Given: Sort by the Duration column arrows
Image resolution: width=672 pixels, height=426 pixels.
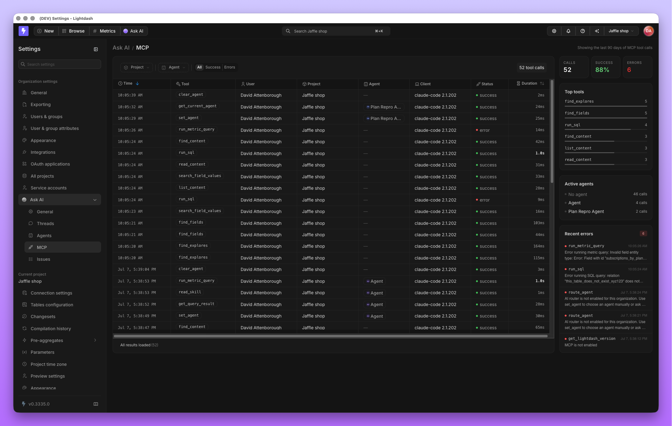Looking at the screenshot, I should tap(542, 83).
